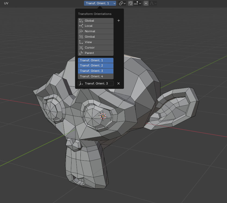The width and height of the screenshot is (227, 203).
Task: Expand the snapping options dropdown
Action: pyautogui.click(x=137, y=3)
